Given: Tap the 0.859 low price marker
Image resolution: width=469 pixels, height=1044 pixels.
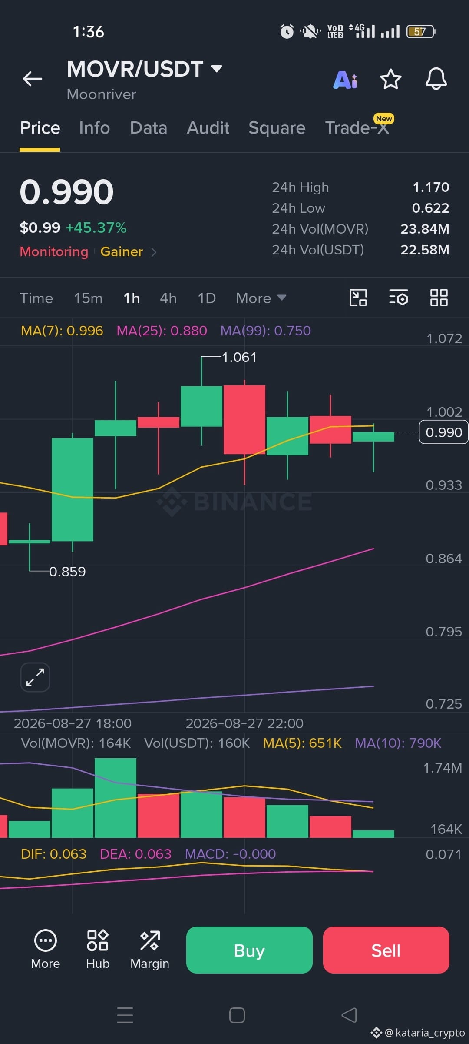Looking at the screenshot, I should coord(67,572).
